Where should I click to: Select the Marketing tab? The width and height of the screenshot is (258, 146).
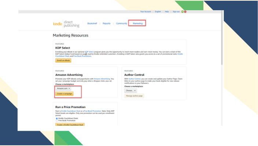coord(138,23)
